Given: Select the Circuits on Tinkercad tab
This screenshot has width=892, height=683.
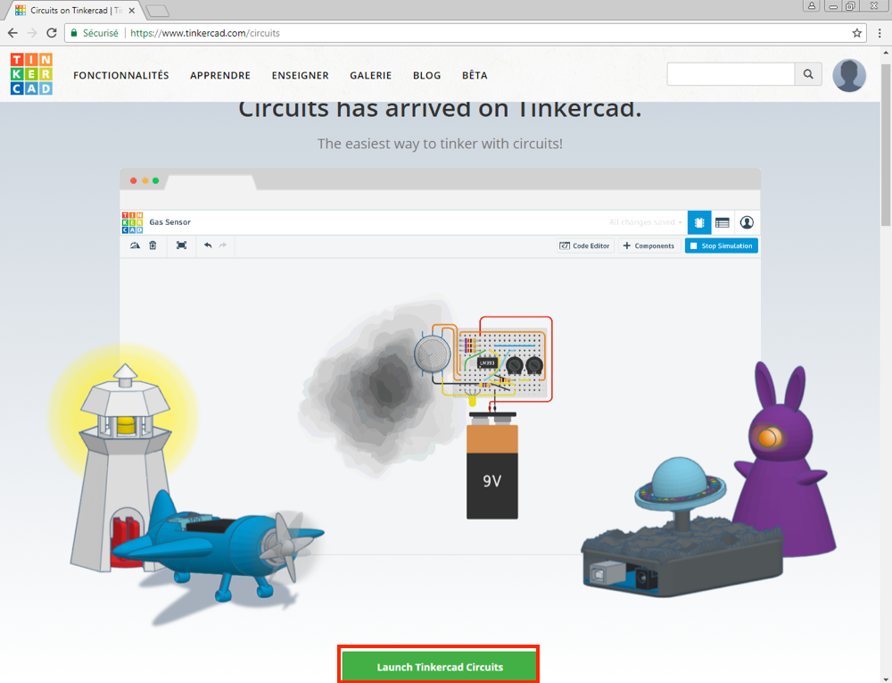Looking at the screenshot, I should click(74, 10).
